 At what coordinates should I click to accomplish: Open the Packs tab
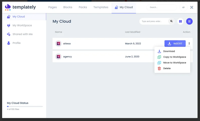click(x=83, y=7)
